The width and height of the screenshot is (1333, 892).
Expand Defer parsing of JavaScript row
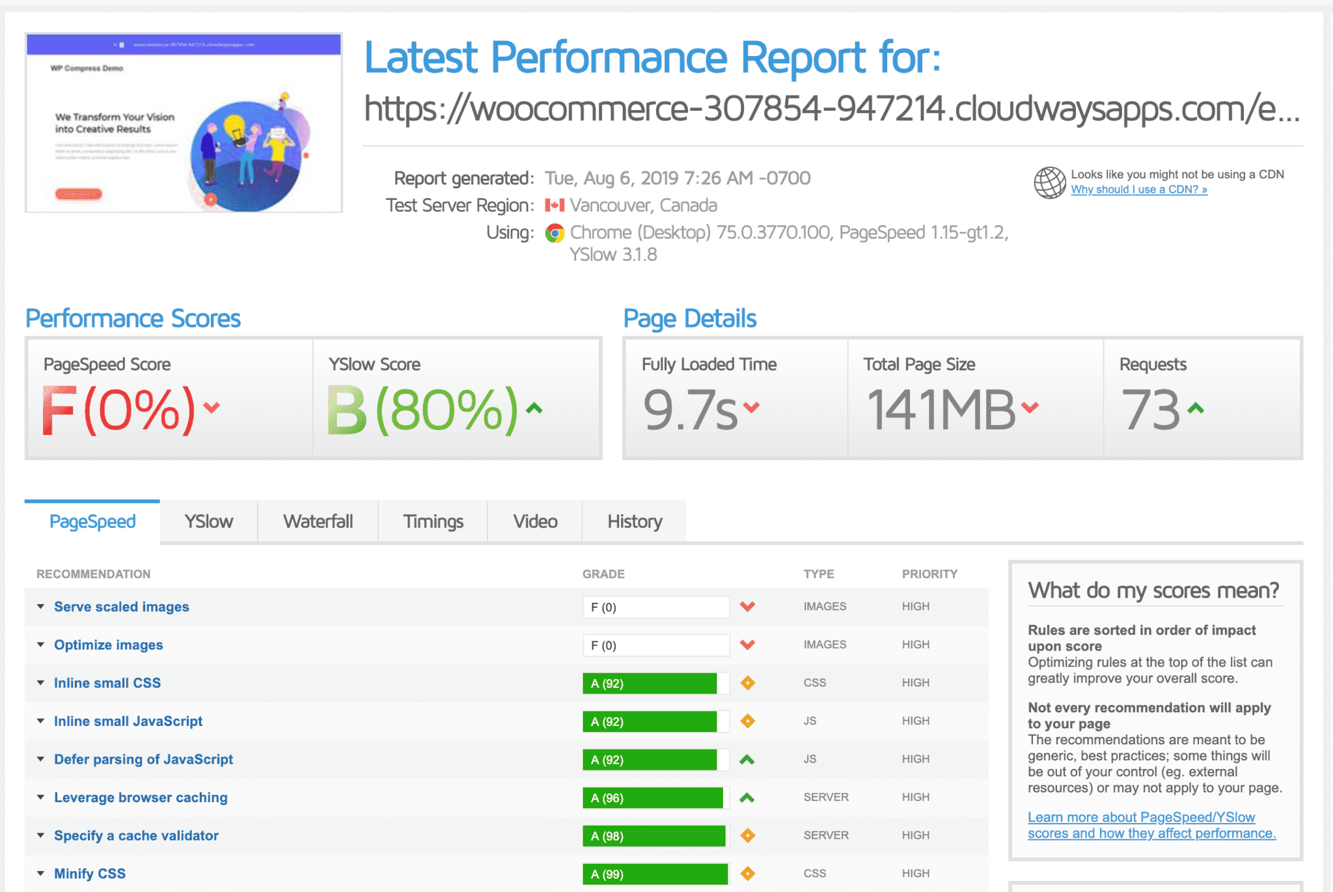(x=143, y=759)
